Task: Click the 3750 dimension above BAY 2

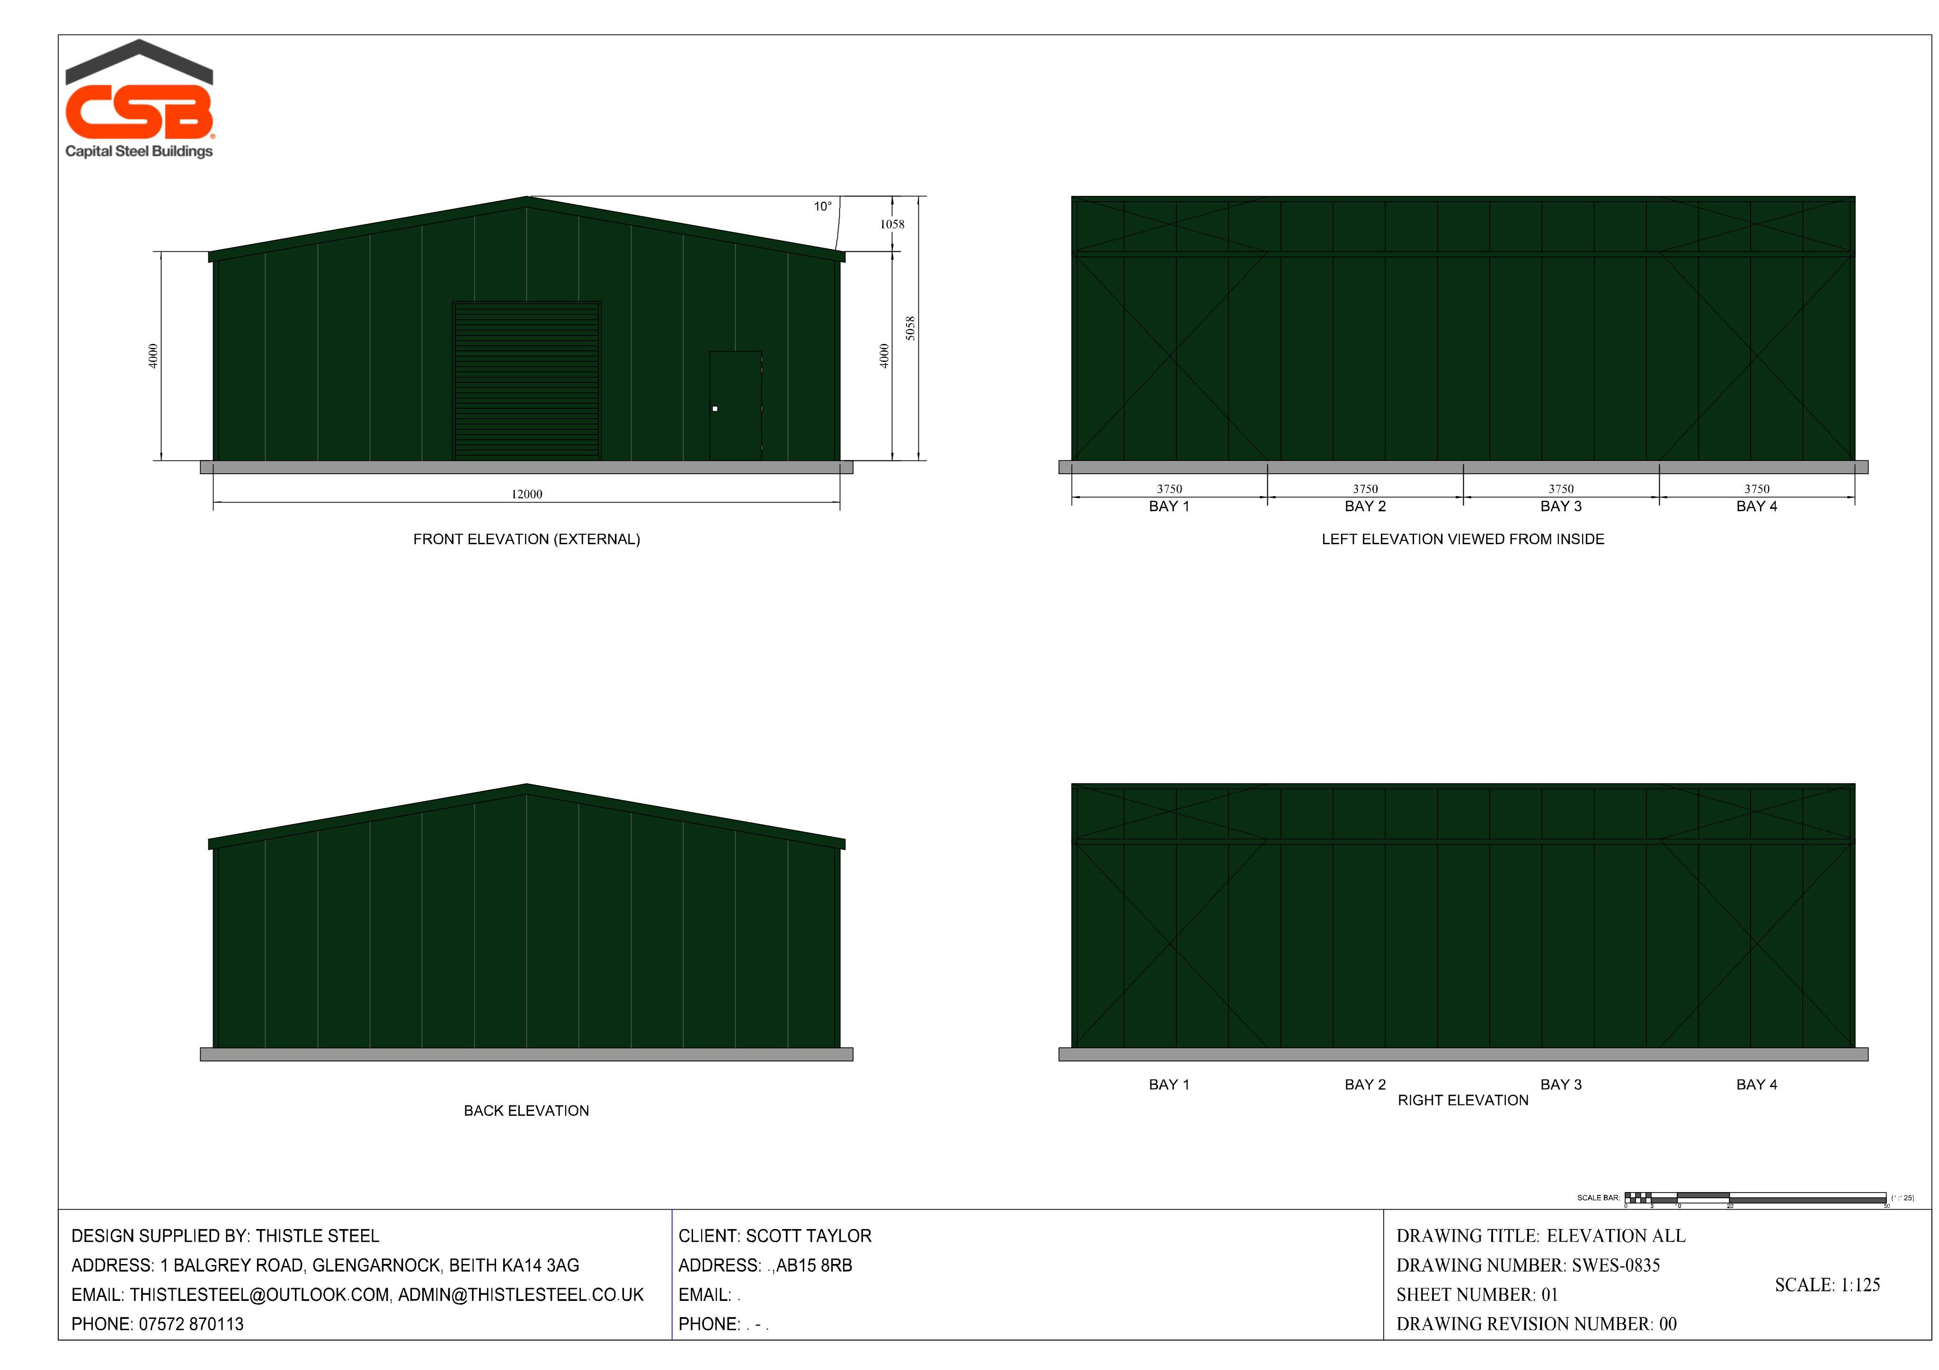Action: (1365, 489)
